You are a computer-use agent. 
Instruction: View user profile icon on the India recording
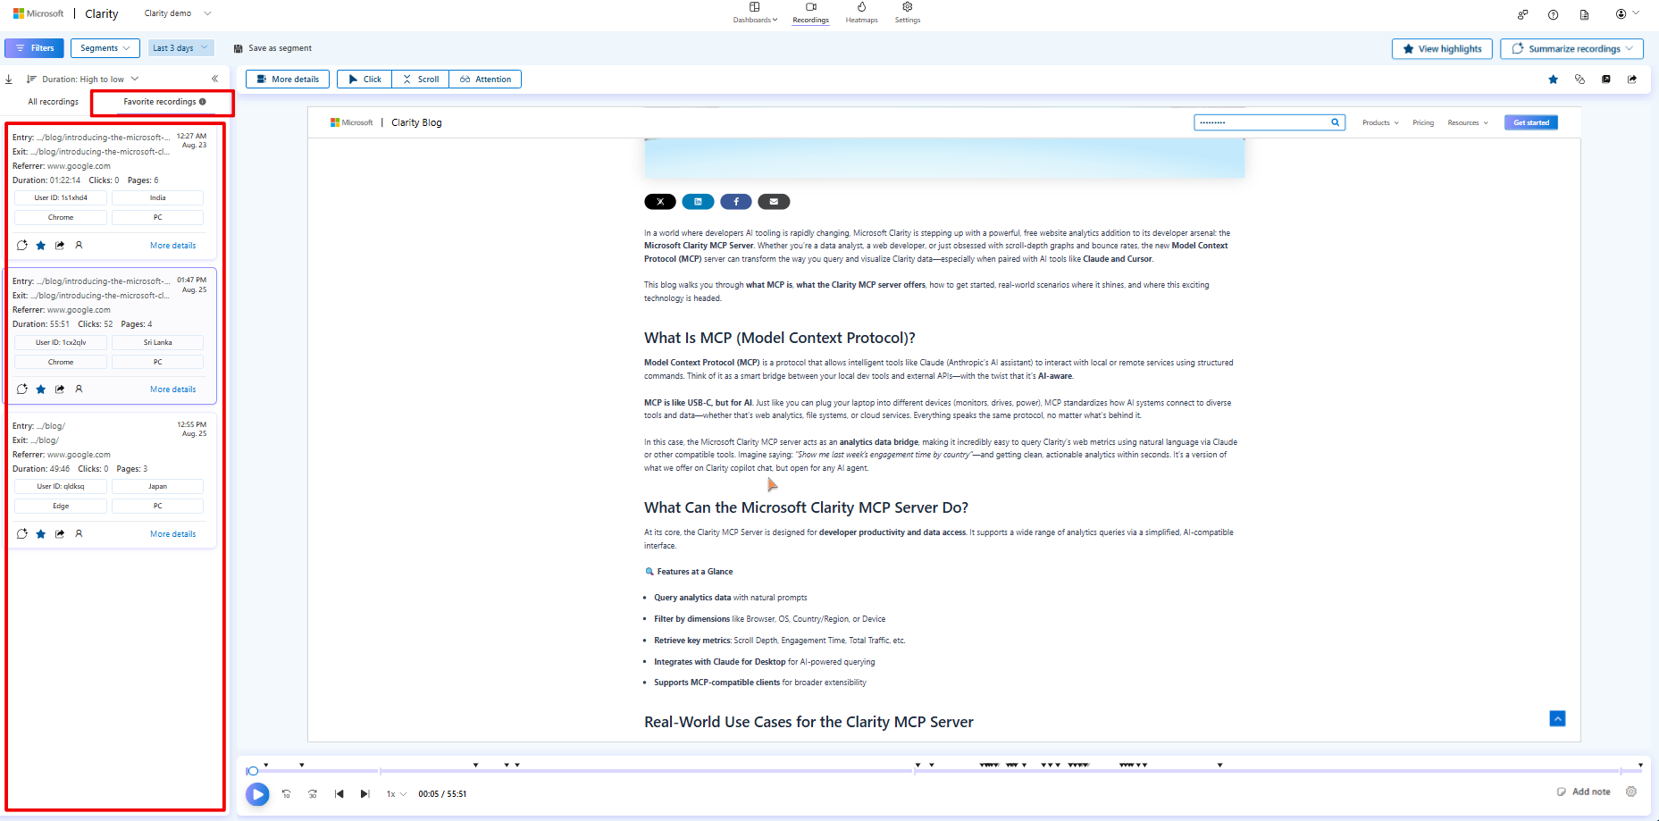(x=79, y=245)
